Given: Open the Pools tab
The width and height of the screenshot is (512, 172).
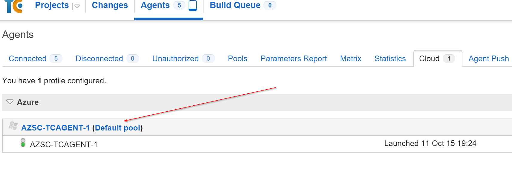Looking at the screenshot, I should tap(238, 59).
